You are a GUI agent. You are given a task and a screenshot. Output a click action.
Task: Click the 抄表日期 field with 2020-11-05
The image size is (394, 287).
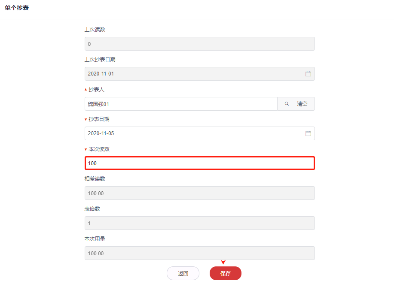click(193, 133)
